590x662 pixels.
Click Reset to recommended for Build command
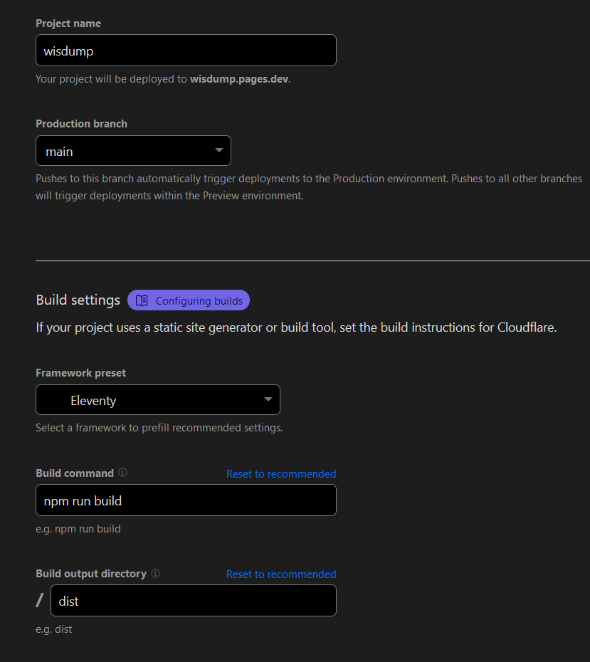280,473
